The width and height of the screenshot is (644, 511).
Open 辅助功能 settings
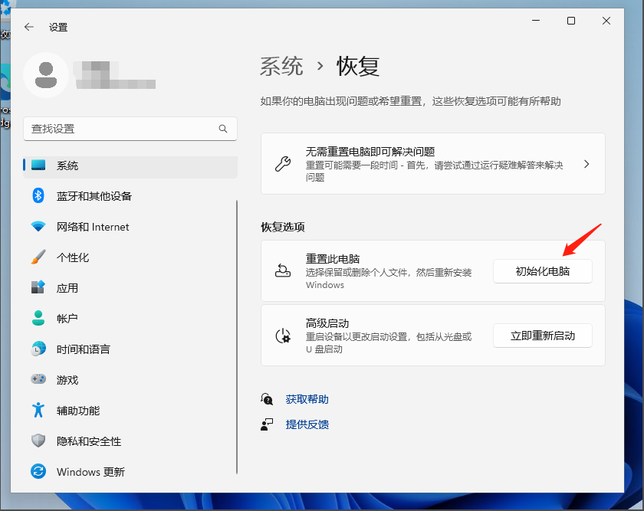[x=77, y=410]
